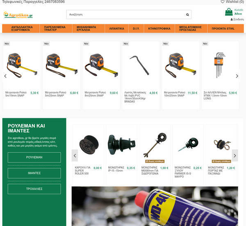Open the FARMER IS-S insulator image

click(x=188, y=144)
